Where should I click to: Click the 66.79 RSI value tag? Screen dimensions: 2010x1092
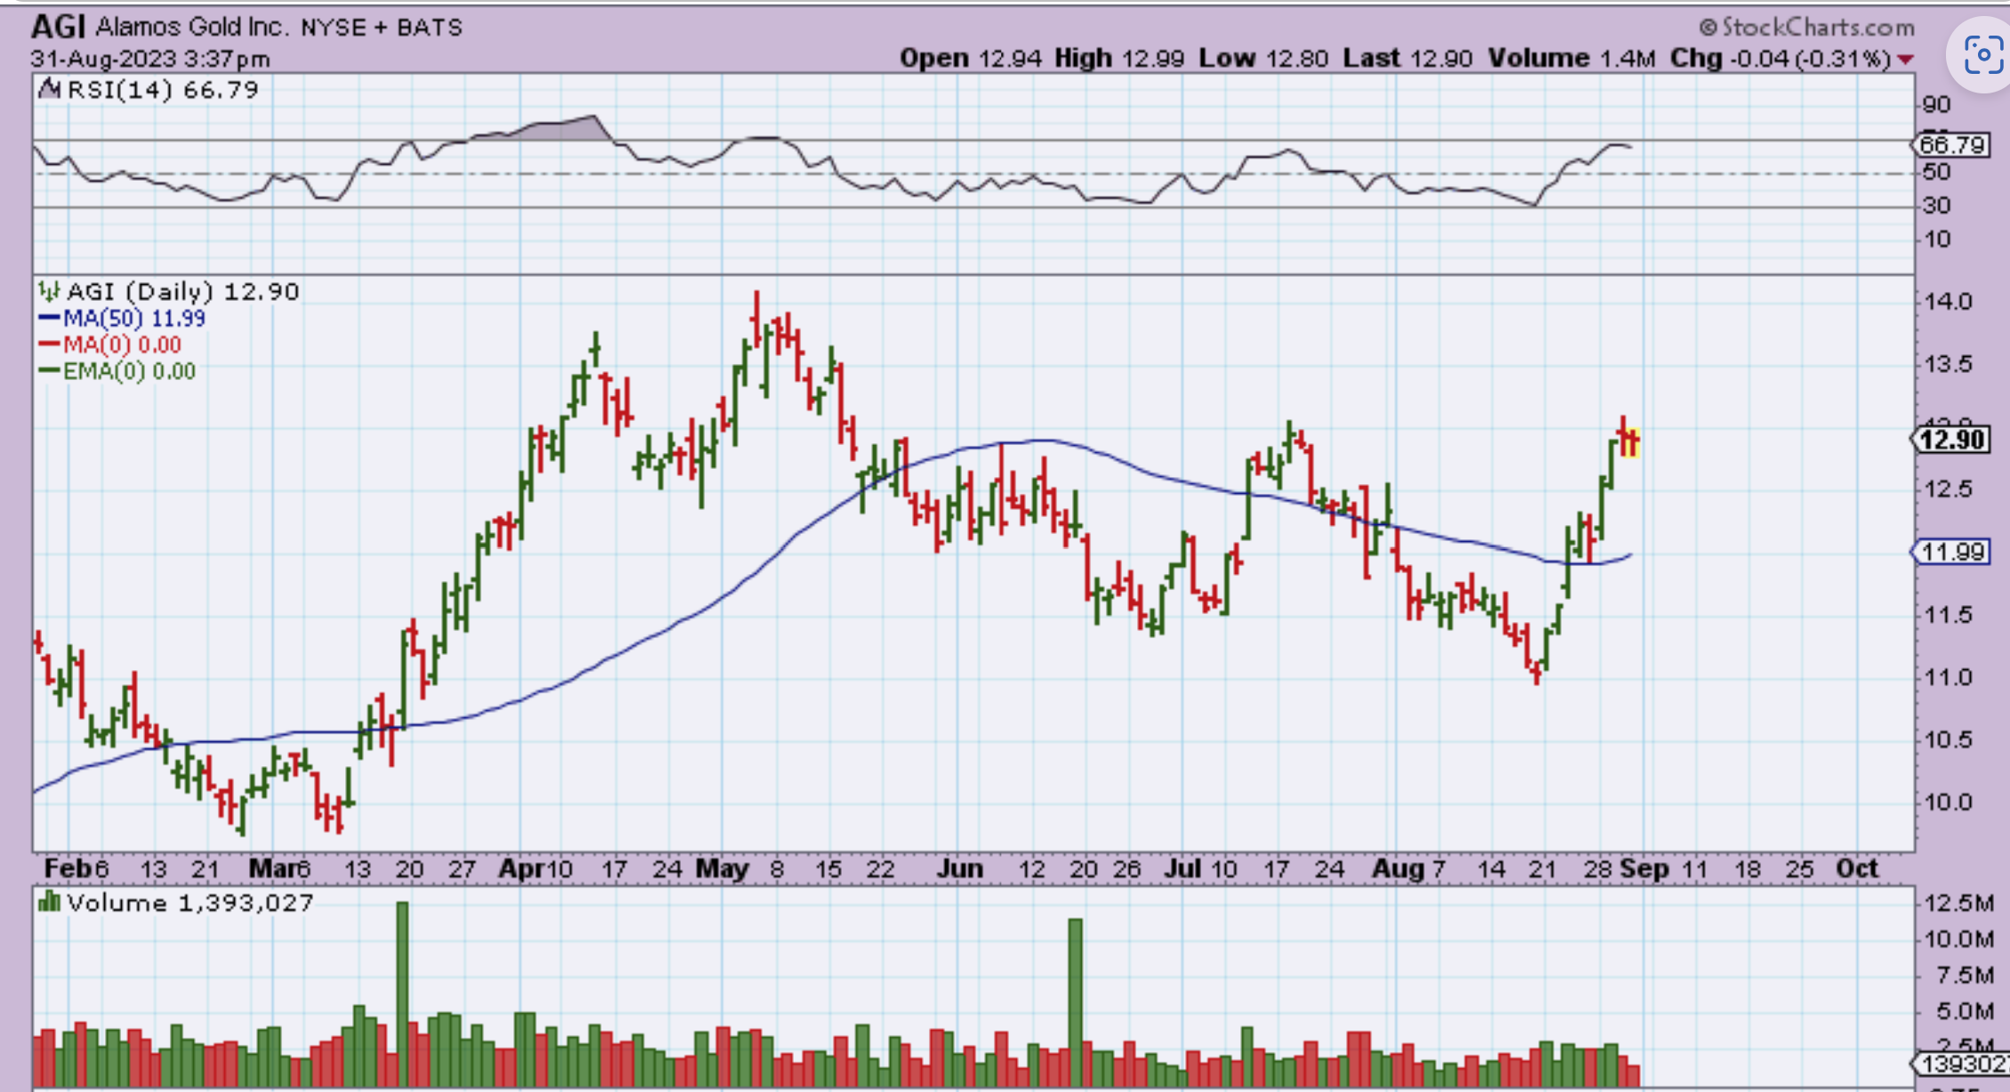click(x=1952, y=144)
